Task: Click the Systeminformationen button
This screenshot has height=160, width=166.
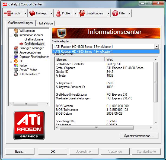Action: [x=139, y=136]
